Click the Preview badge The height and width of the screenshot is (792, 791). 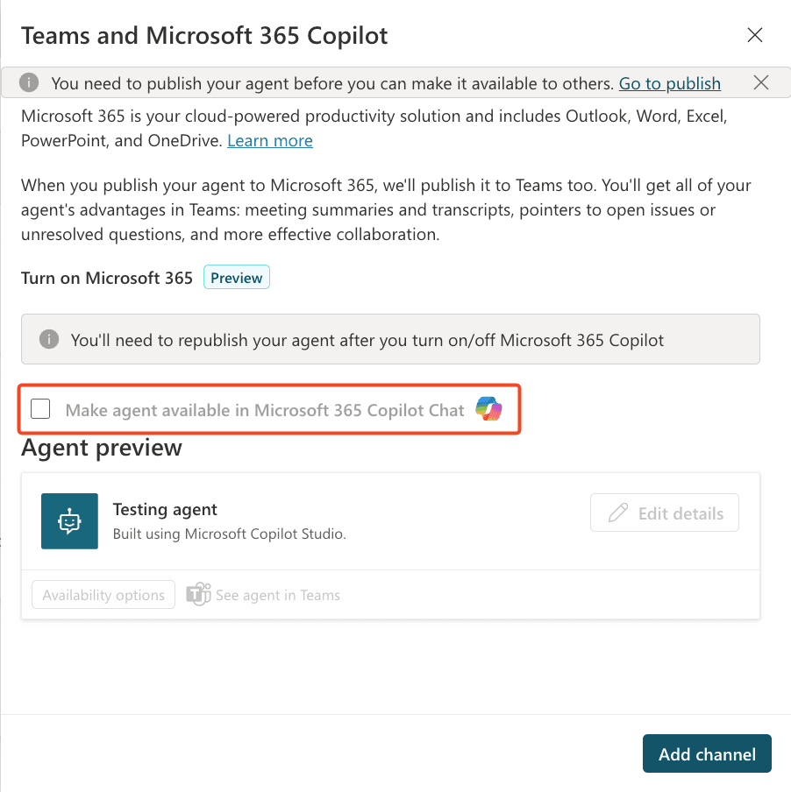pyautogui.click(x=236, y=278)
